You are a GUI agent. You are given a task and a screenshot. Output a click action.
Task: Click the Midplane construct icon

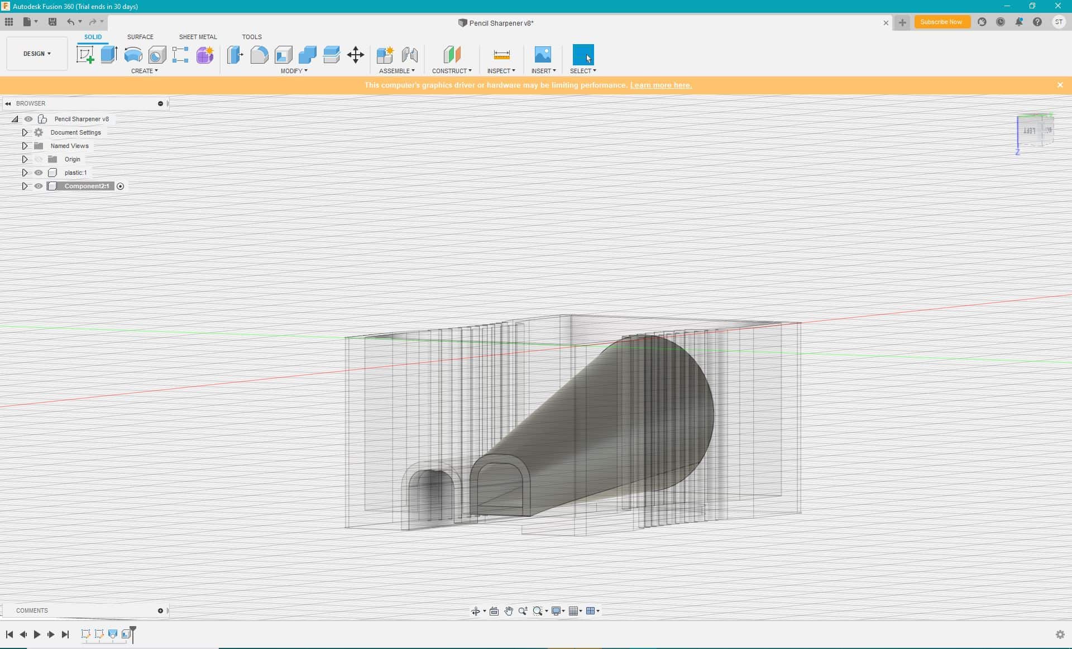pyautogui.click(x=452, y=55)
